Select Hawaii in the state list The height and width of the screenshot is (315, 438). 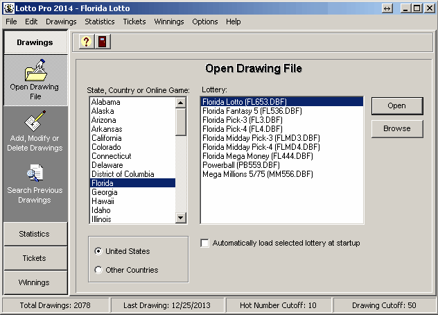click(132, 201)
